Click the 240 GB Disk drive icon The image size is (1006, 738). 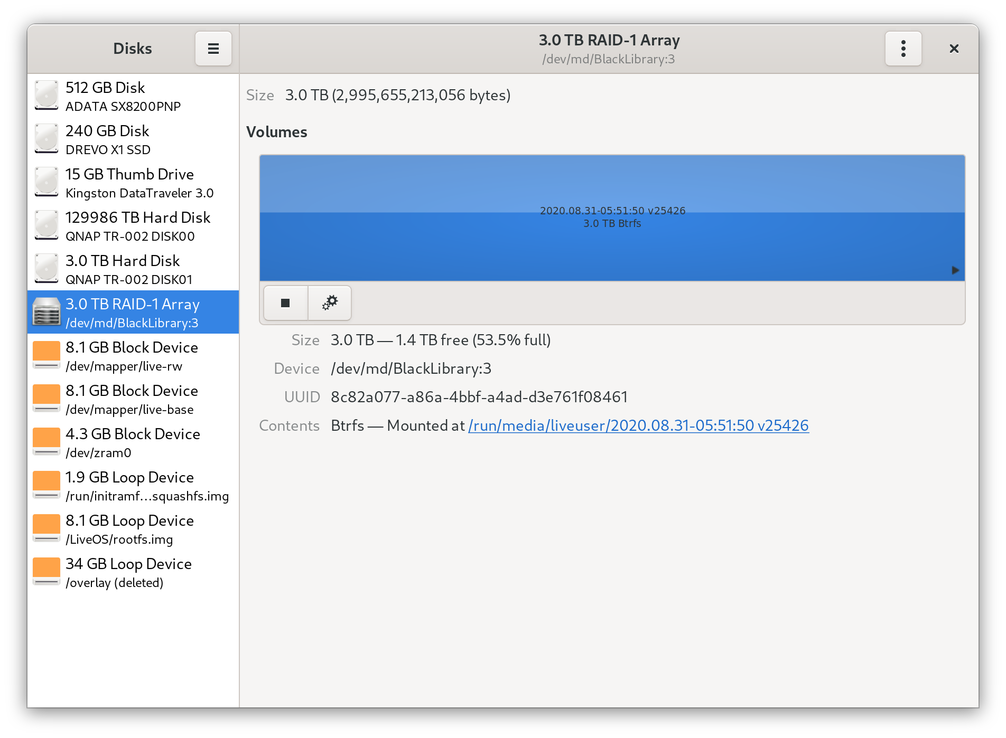[x=46, y=139]
